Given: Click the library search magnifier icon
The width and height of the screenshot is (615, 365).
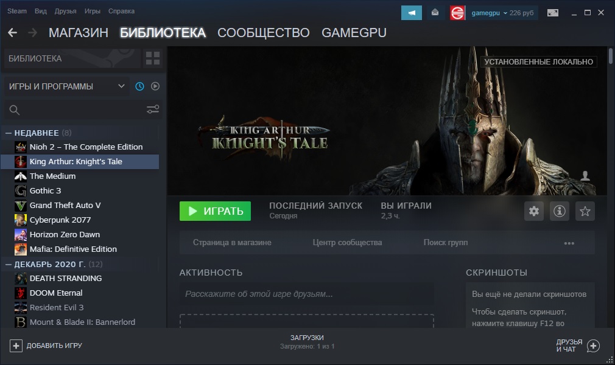Looking at the screenshot, I should click(15, 109).
